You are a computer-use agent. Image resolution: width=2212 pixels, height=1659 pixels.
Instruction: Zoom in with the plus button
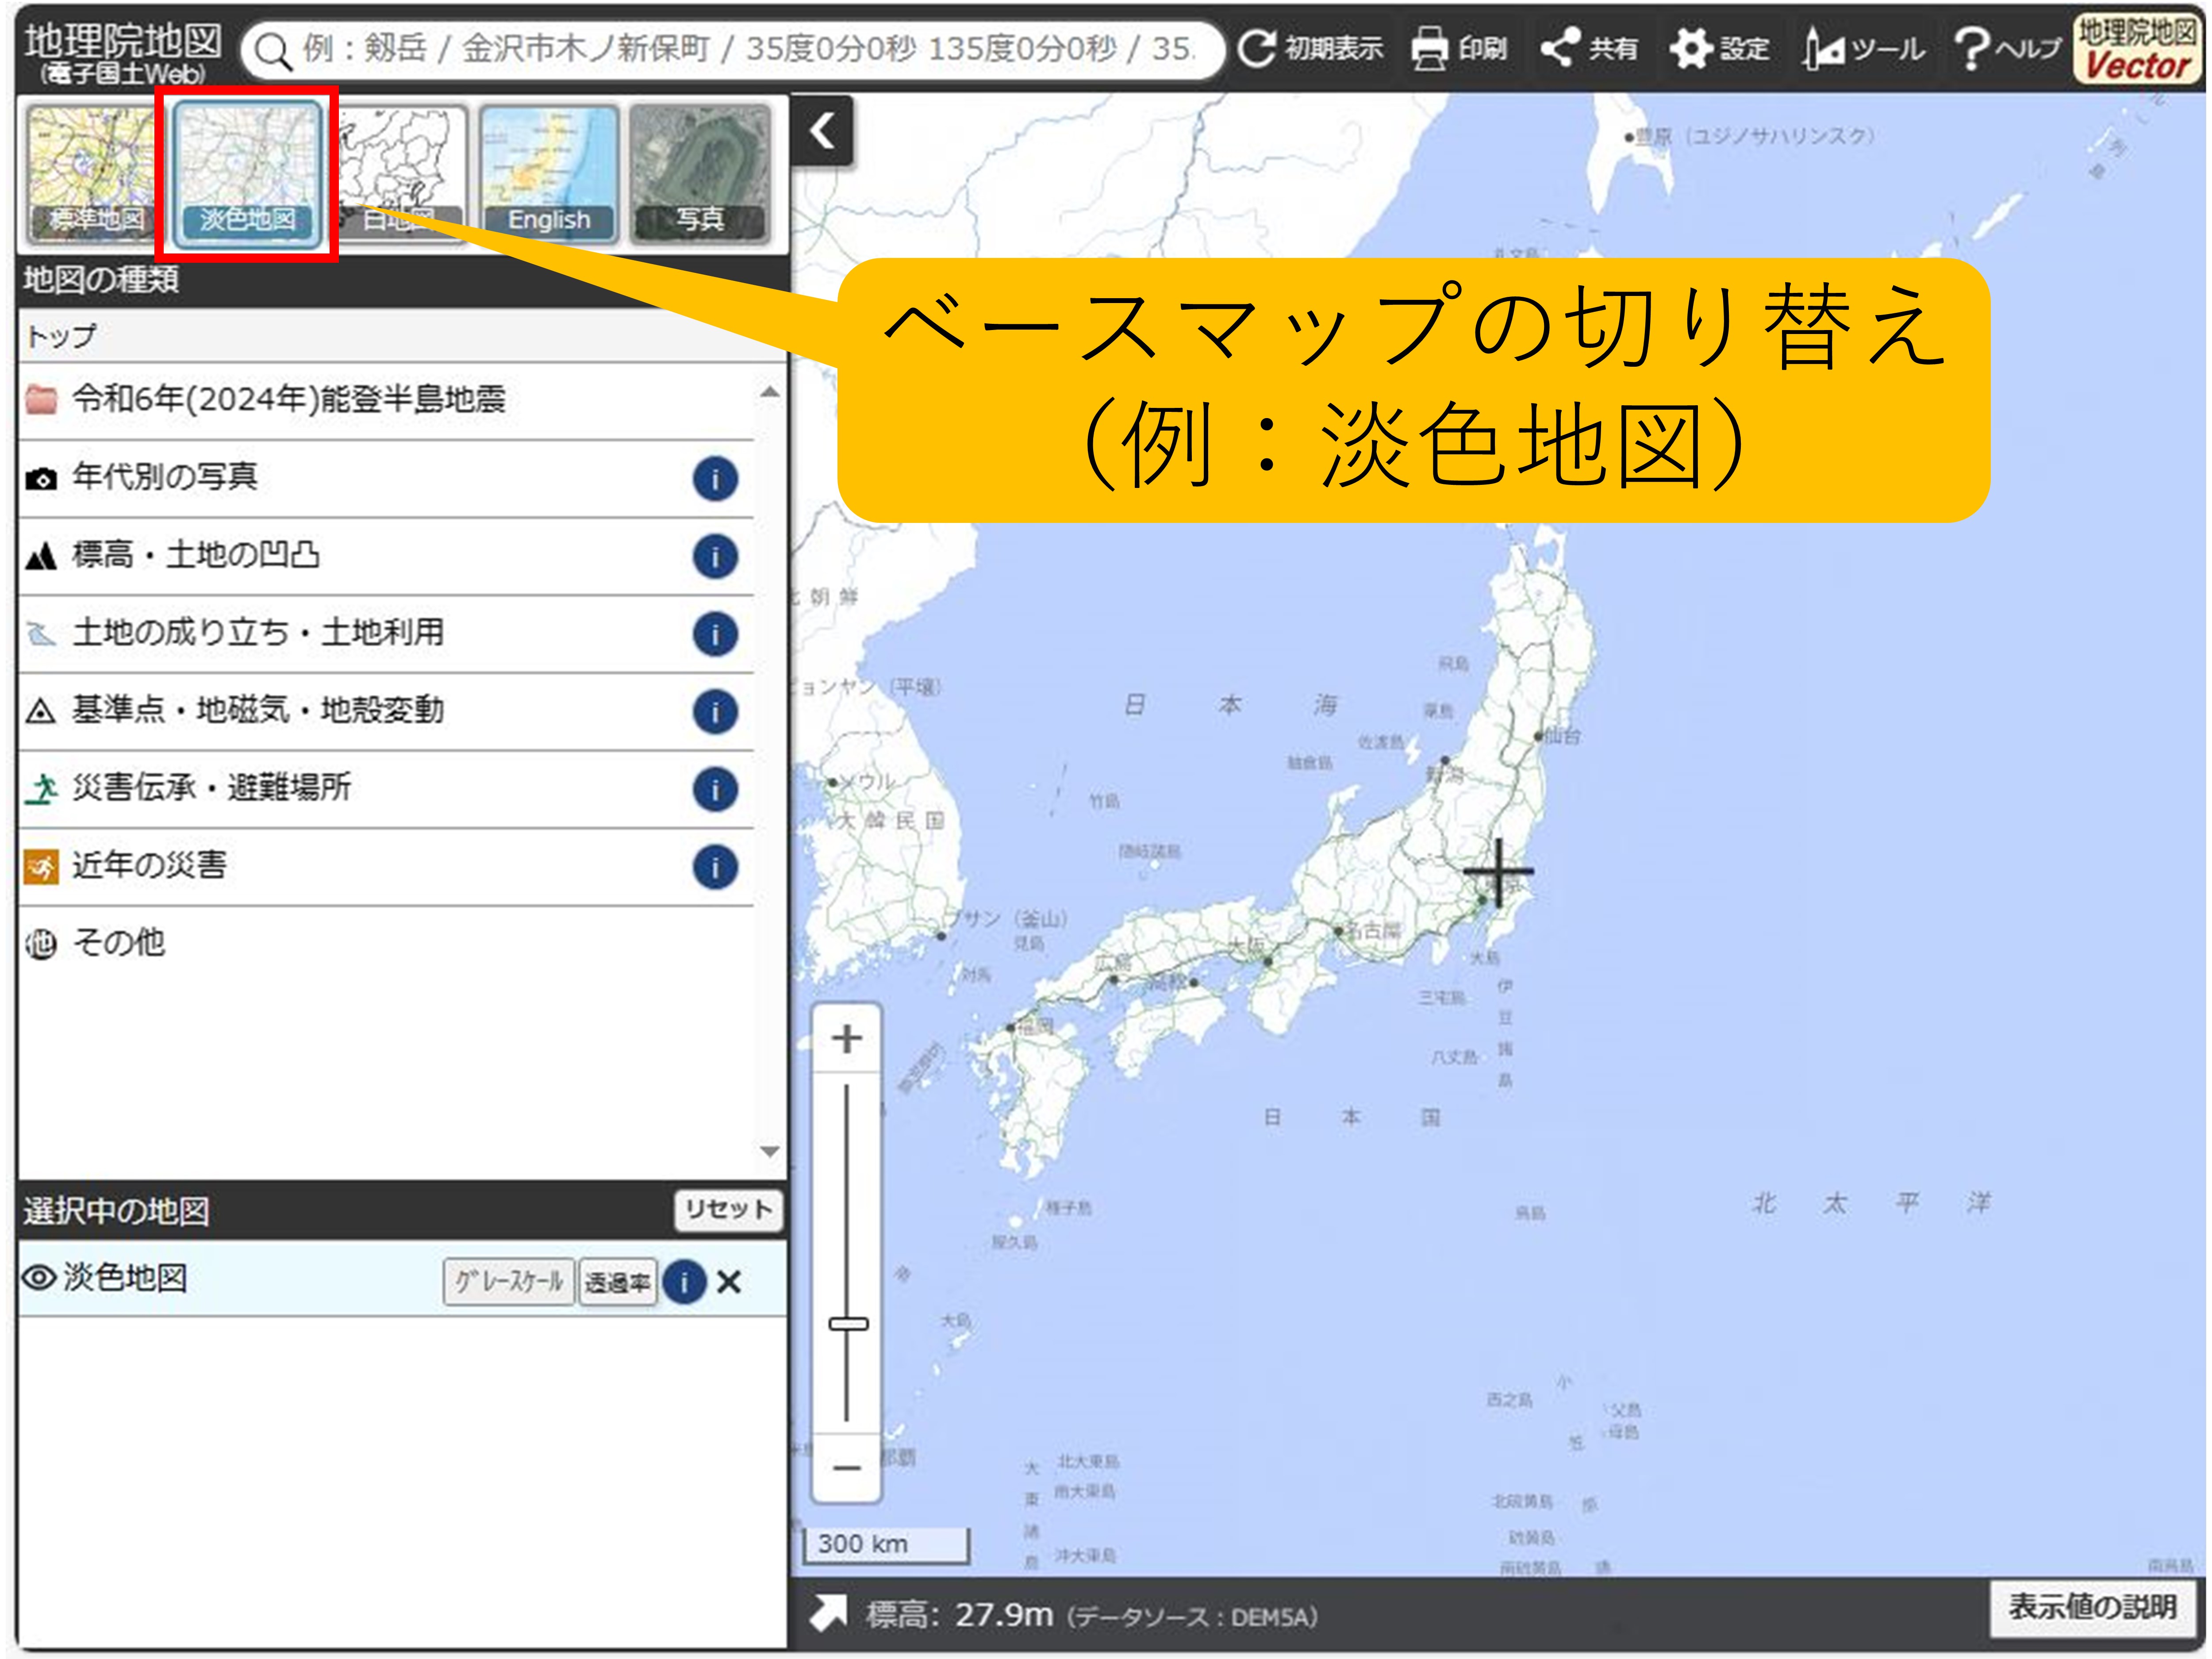[847, 1039]
